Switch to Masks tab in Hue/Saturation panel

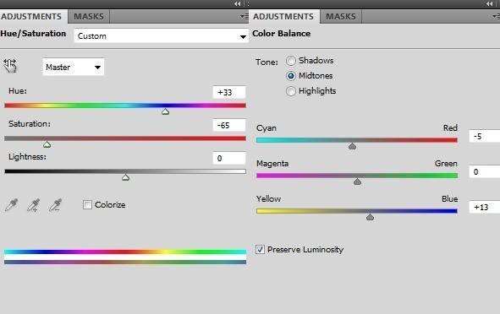[x=89, y=17]
